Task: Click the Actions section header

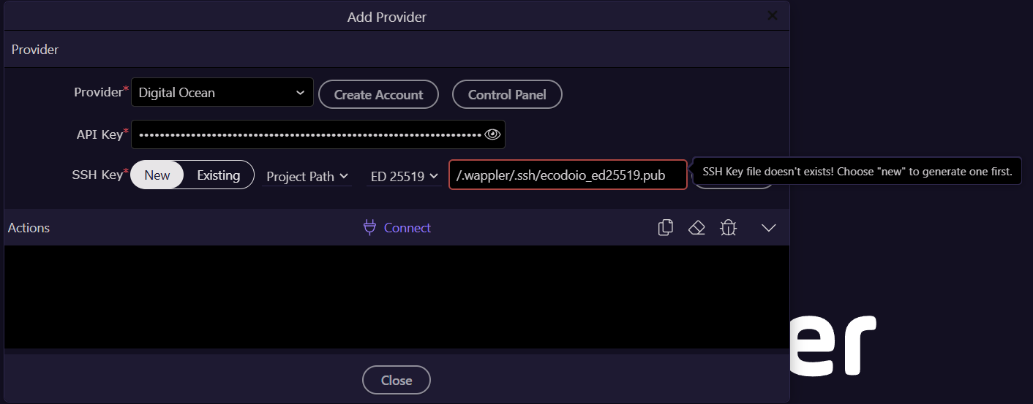Action: (29, 228)
